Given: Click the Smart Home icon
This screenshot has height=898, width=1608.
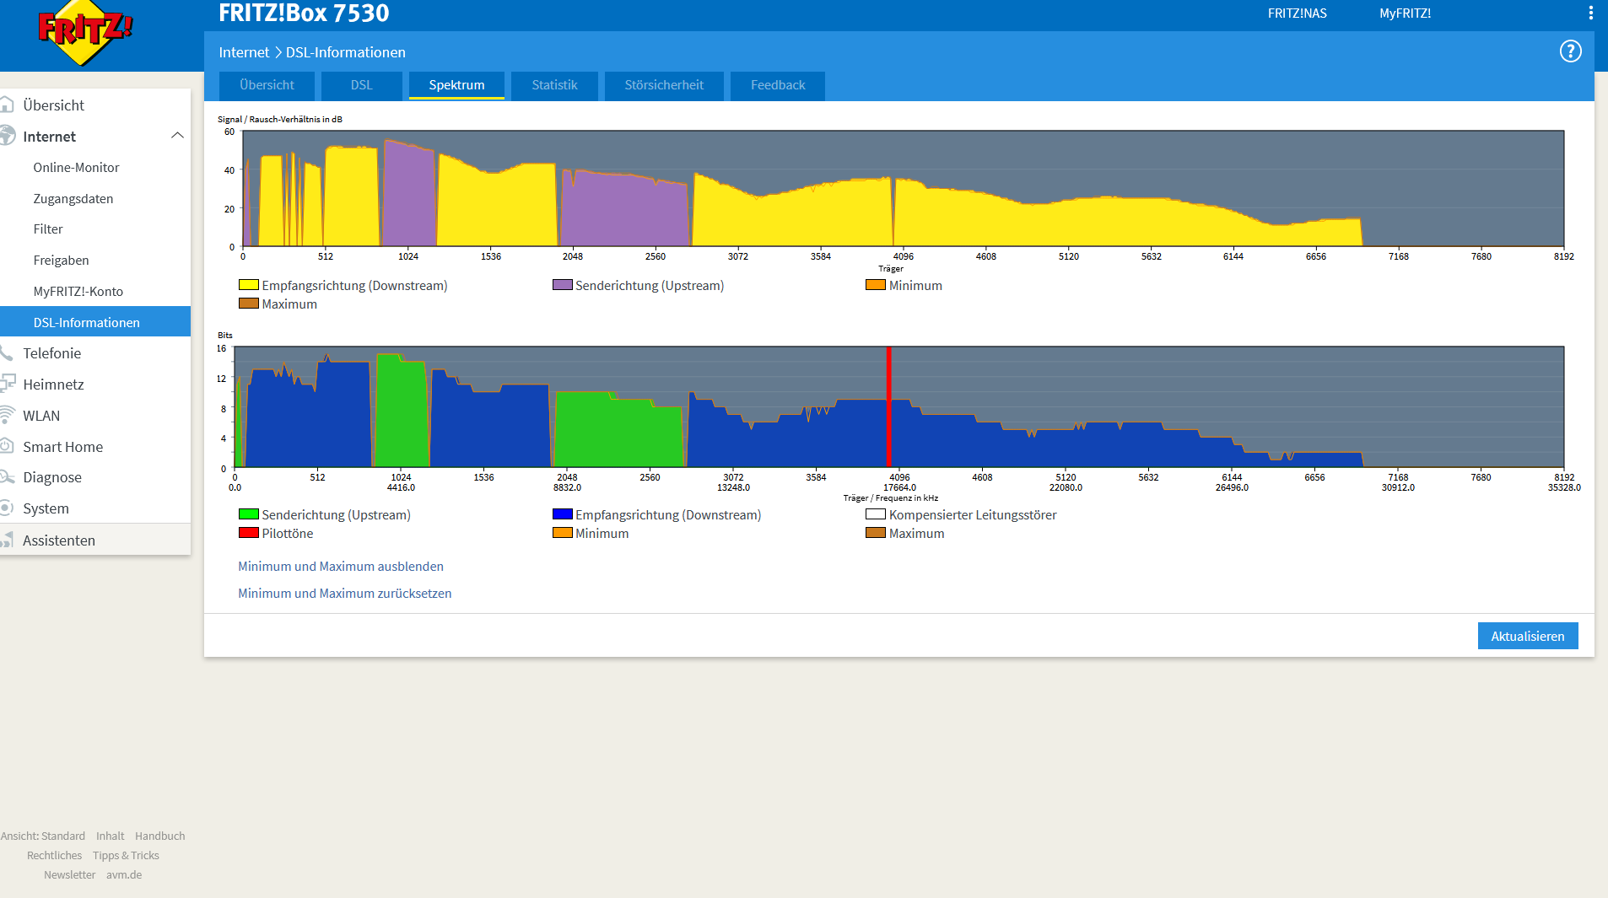Looking at the screenshot, I should tap(6, 446).
